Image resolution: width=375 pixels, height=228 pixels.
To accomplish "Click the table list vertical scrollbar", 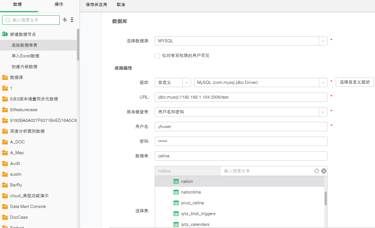I will pos(326,198).
